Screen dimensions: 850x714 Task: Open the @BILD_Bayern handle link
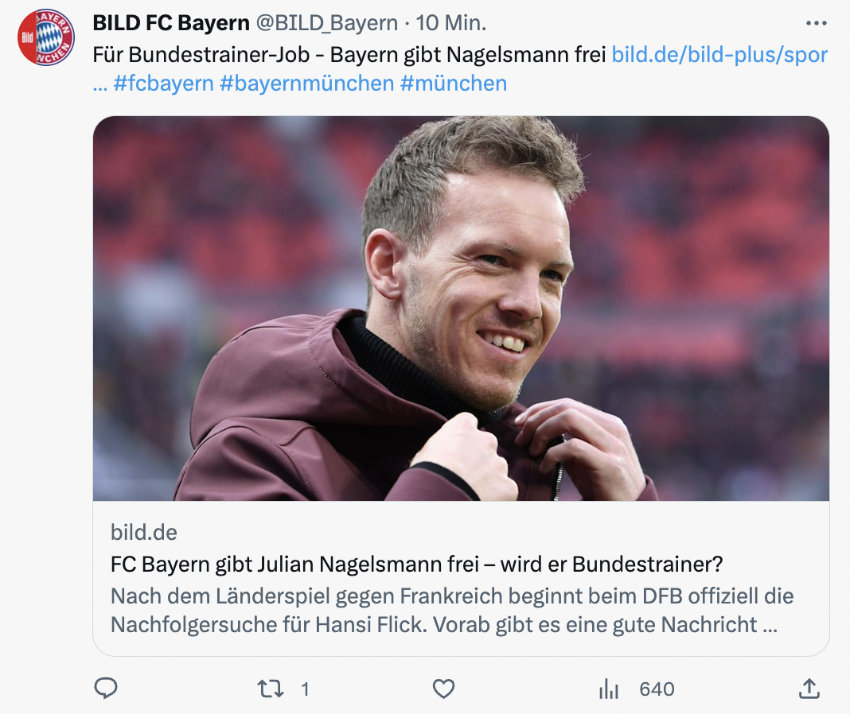(326, 24)
